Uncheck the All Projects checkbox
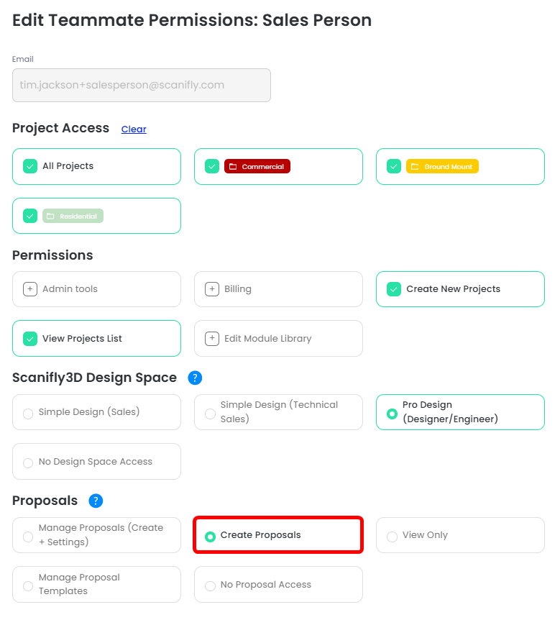 click(x=30, y=166)
